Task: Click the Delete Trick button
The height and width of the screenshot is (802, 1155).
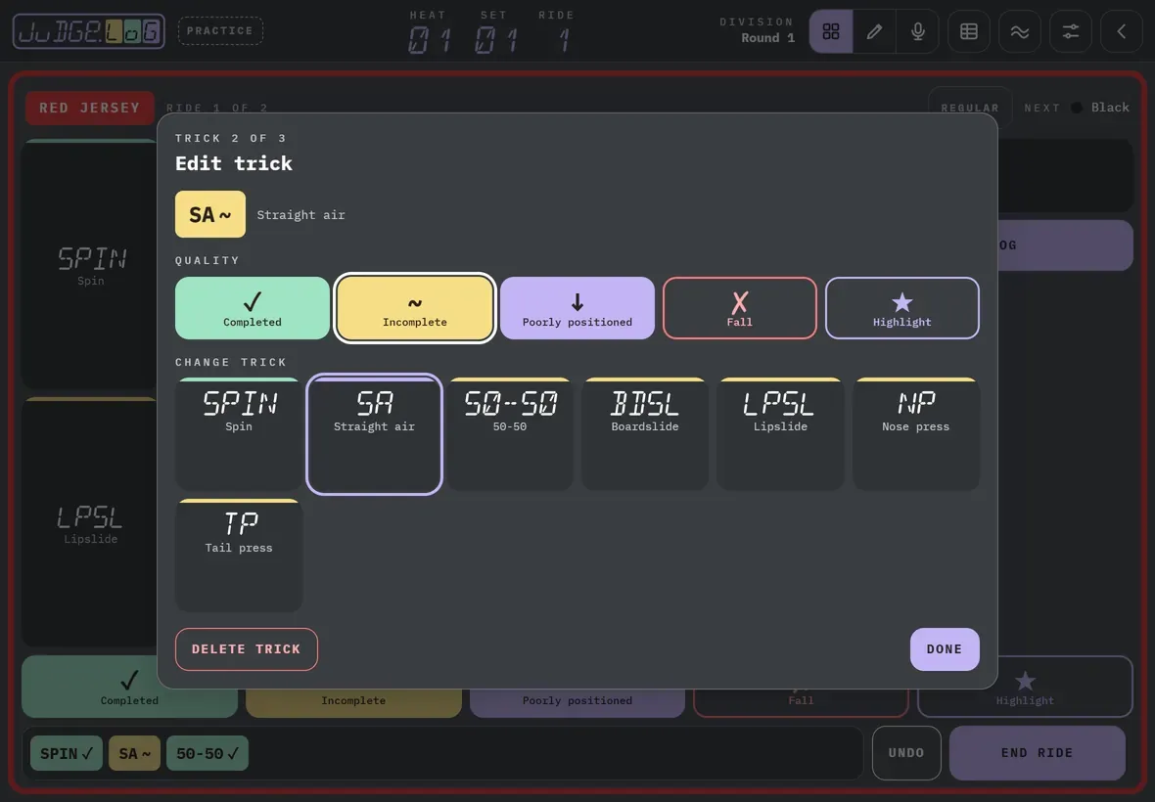Action: [x=246, y=649]
